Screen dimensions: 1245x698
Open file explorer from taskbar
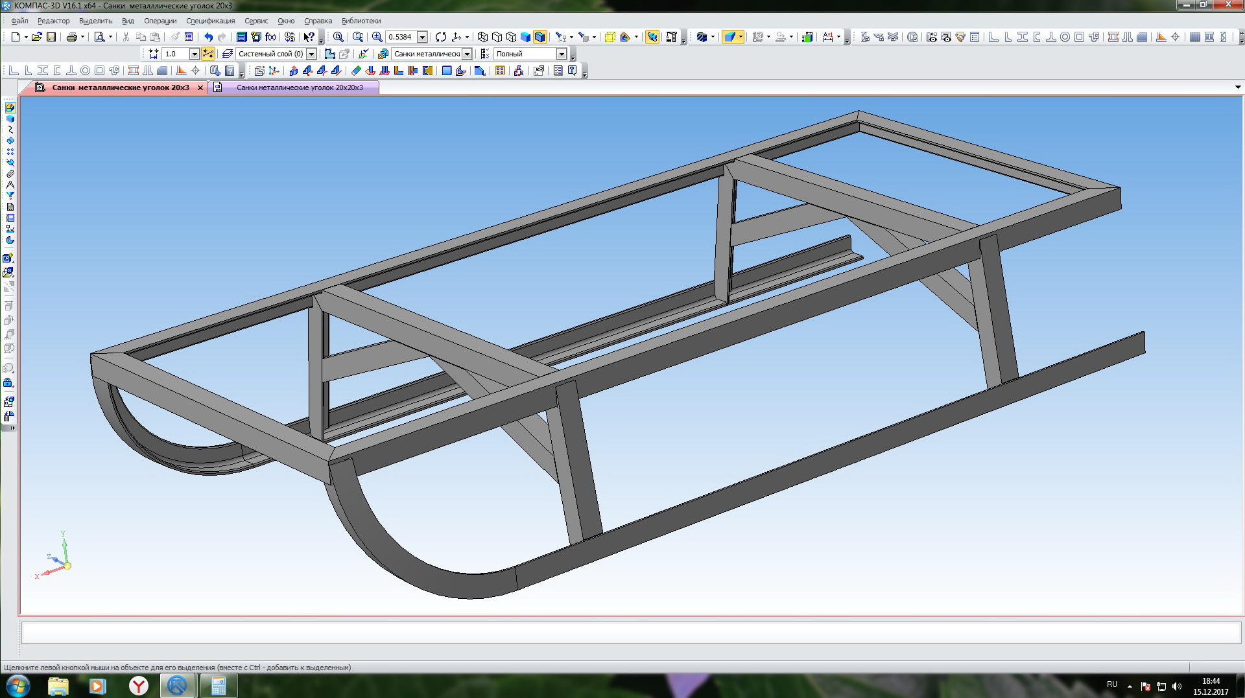click(58, 686)
